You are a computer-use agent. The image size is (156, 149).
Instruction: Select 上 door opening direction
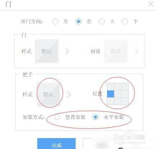click(x=102, y=21)
